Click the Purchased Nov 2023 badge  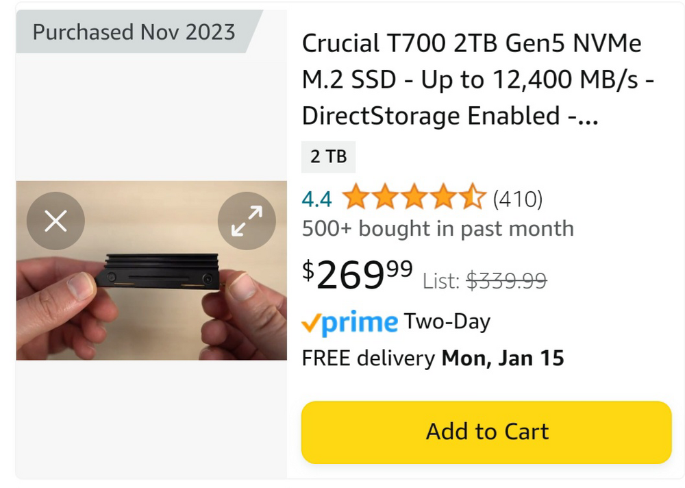point(134,32)
